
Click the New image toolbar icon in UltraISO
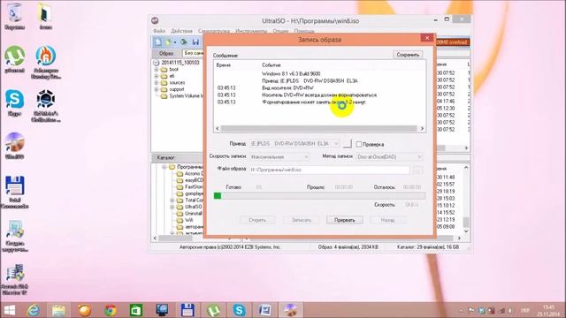tap(158, 42)
